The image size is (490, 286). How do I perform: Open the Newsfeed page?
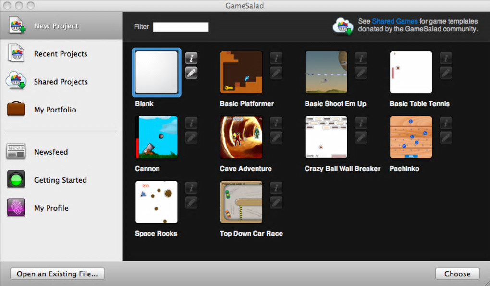[51, 152]
